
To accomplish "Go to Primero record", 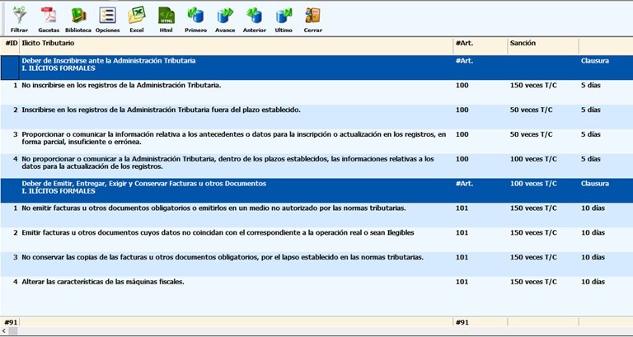I will pos(195,15).
